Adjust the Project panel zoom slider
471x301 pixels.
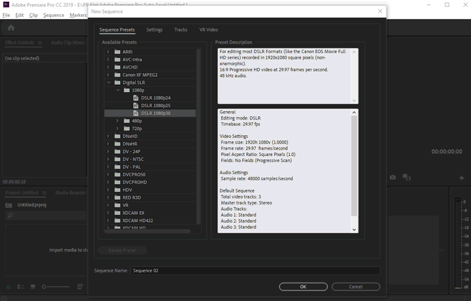click(56, 287)
